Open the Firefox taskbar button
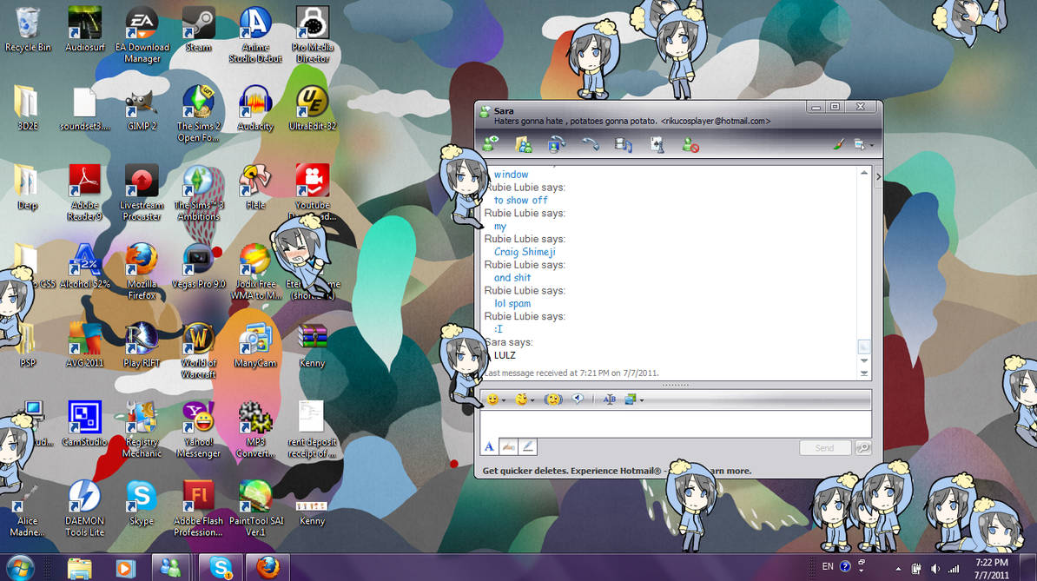Screen dimensions: 1037x581 (x=268, y=568)
